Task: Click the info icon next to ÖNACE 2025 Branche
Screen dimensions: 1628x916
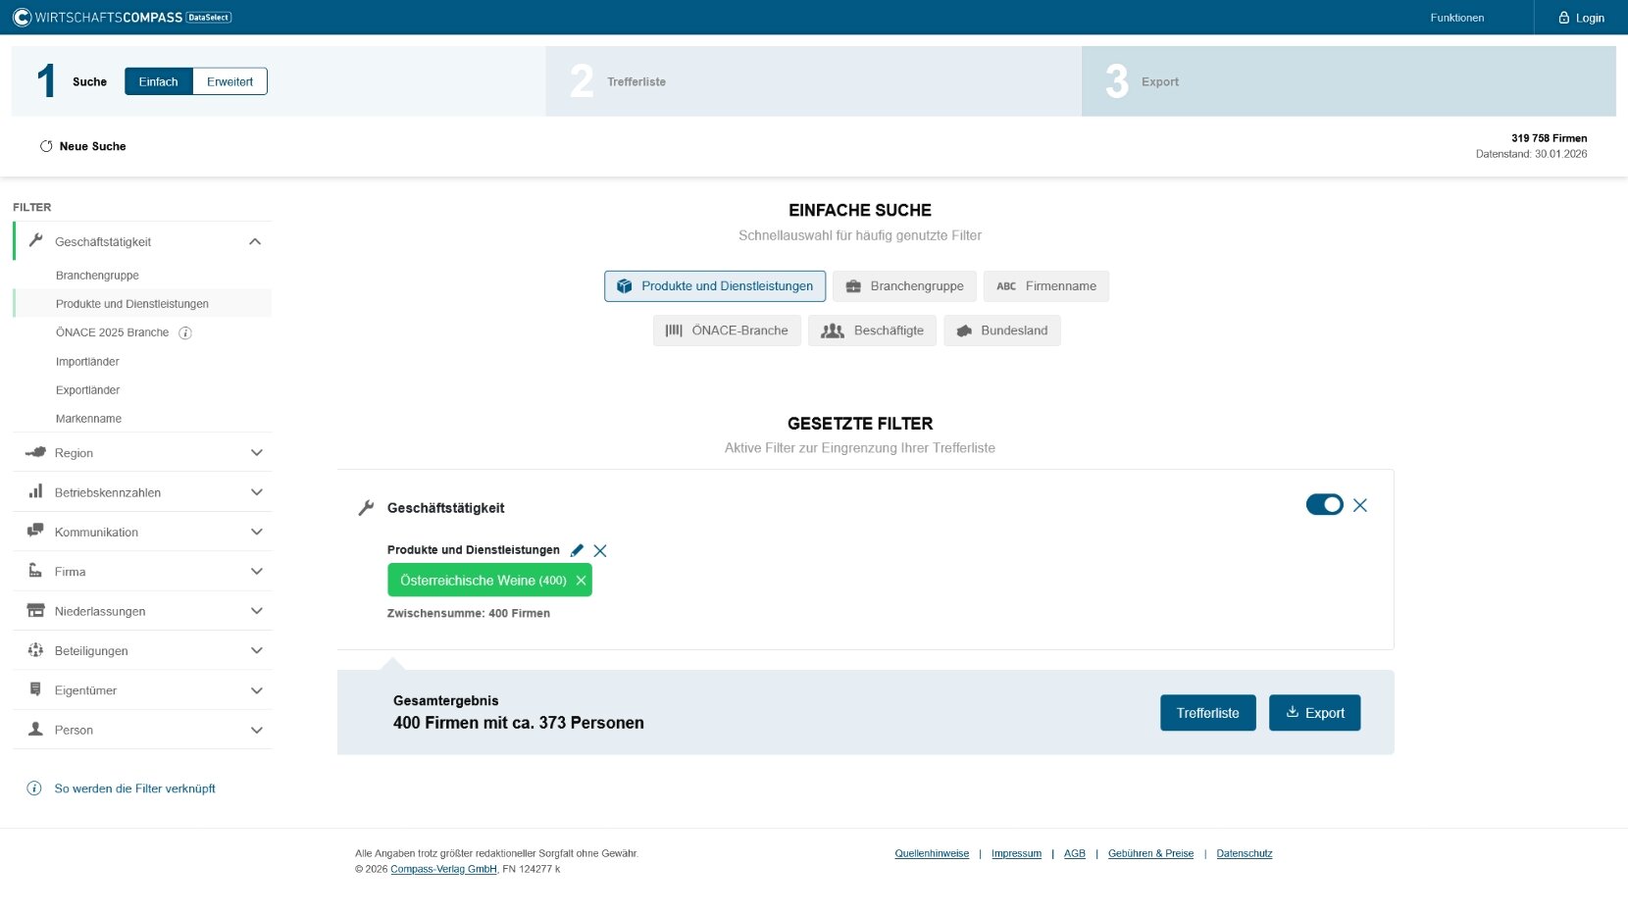Action: (x=185, y=333)
